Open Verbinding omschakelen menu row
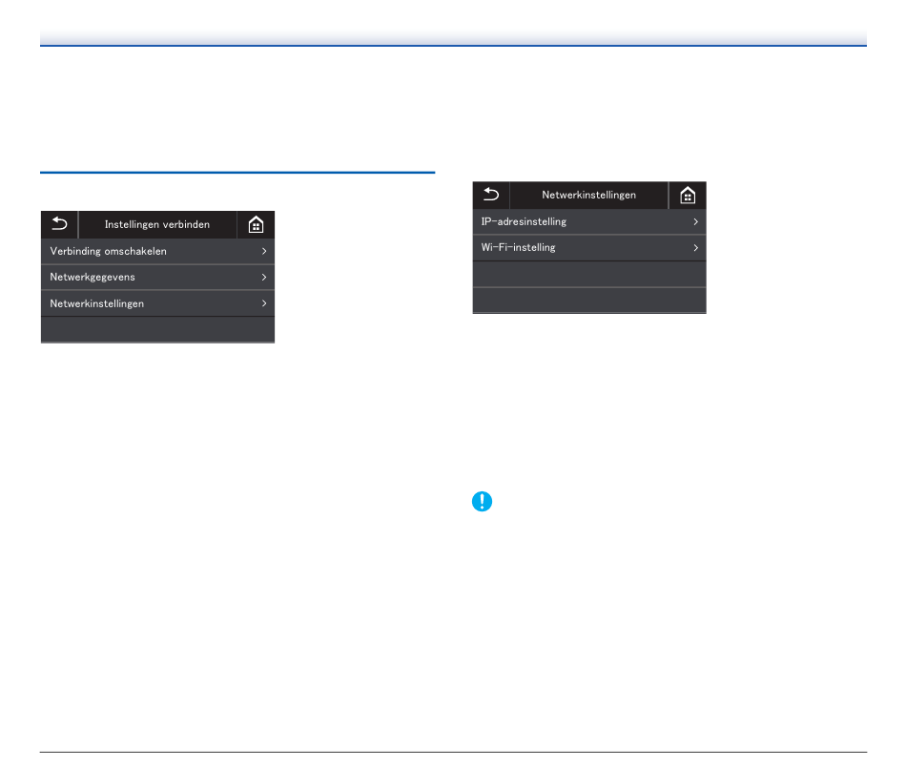Viewport: 906px width, 769px height. [x=157, y=251]
